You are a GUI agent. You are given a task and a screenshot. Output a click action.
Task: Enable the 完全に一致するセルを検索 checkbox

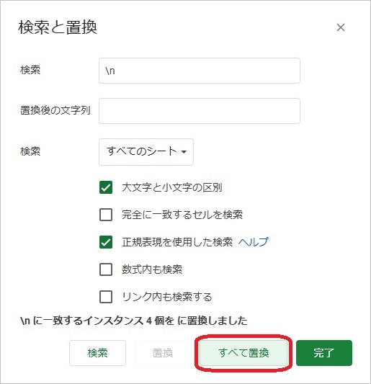point(106,215)
